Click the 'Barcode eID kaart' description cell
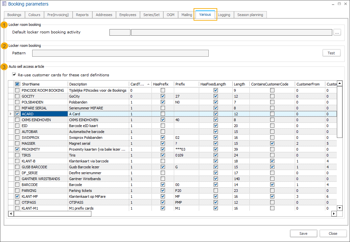 coord(99,126)
